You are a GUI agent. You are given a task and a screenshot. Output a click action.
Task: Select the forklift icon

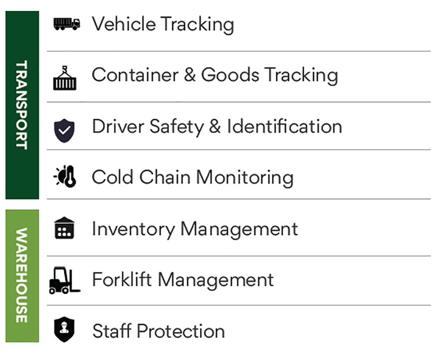pos(64,280)
